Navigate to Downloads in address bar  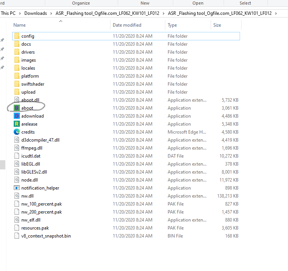[x=35, y=13]
